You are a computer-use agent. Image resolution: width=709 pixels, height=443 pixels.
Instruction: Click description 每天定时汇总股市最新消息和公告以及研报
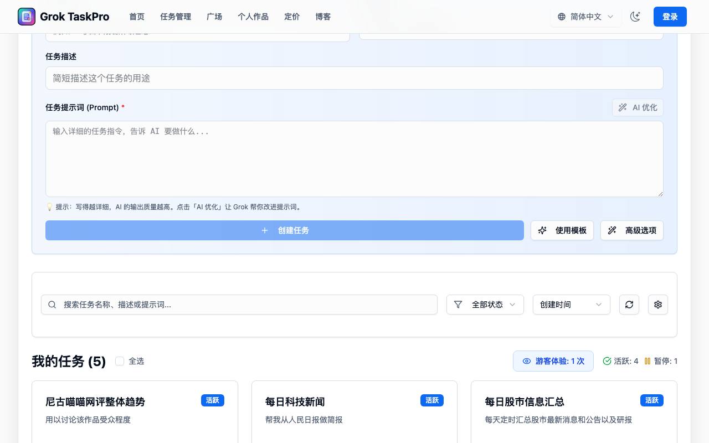(558, 420)
